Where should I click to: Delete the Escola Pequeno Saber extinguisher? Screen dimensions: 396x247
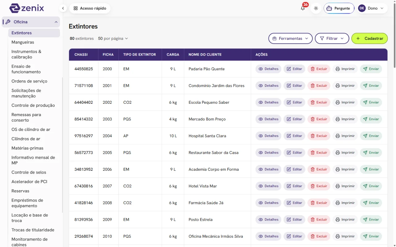pos(319,102)
